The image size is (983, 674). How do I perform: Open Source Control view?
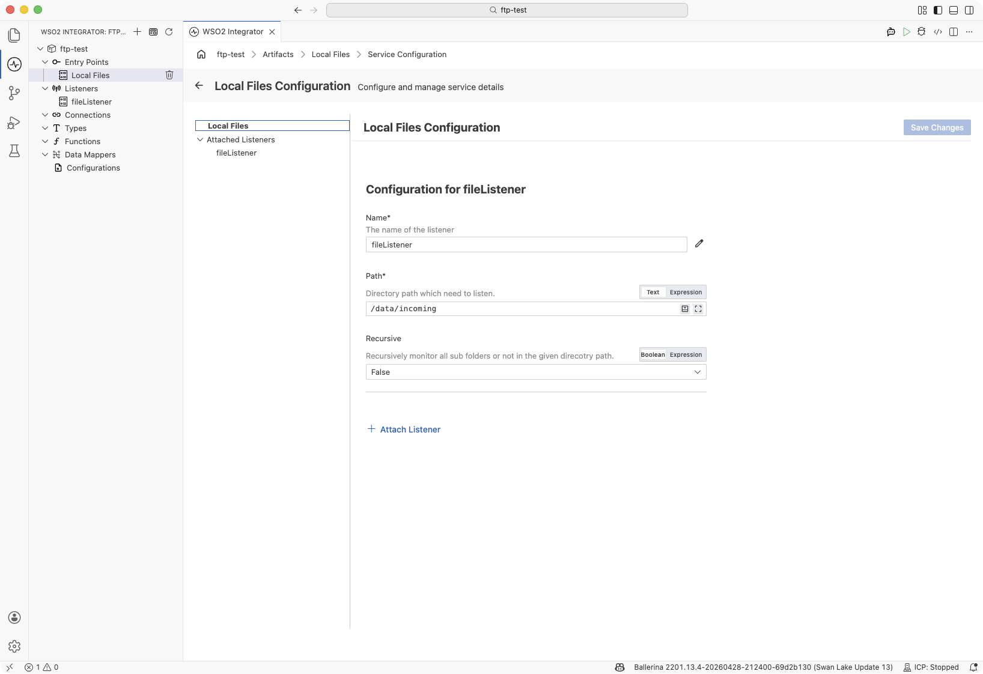click(14, 93)
